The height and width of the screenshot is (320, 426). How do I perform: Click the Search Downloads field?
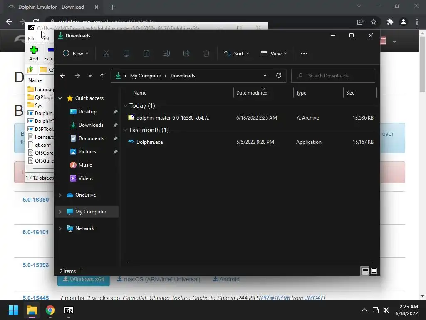pos(333,76)
